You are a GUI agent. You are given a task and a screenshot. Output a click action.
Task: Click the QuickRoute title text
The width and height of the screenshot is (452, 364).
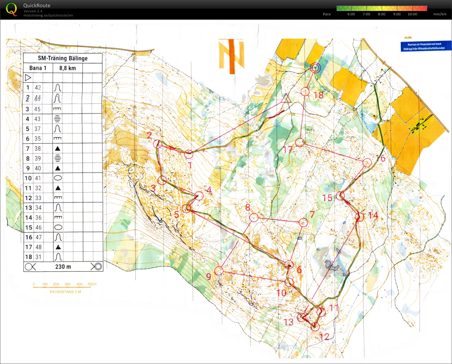37,5
